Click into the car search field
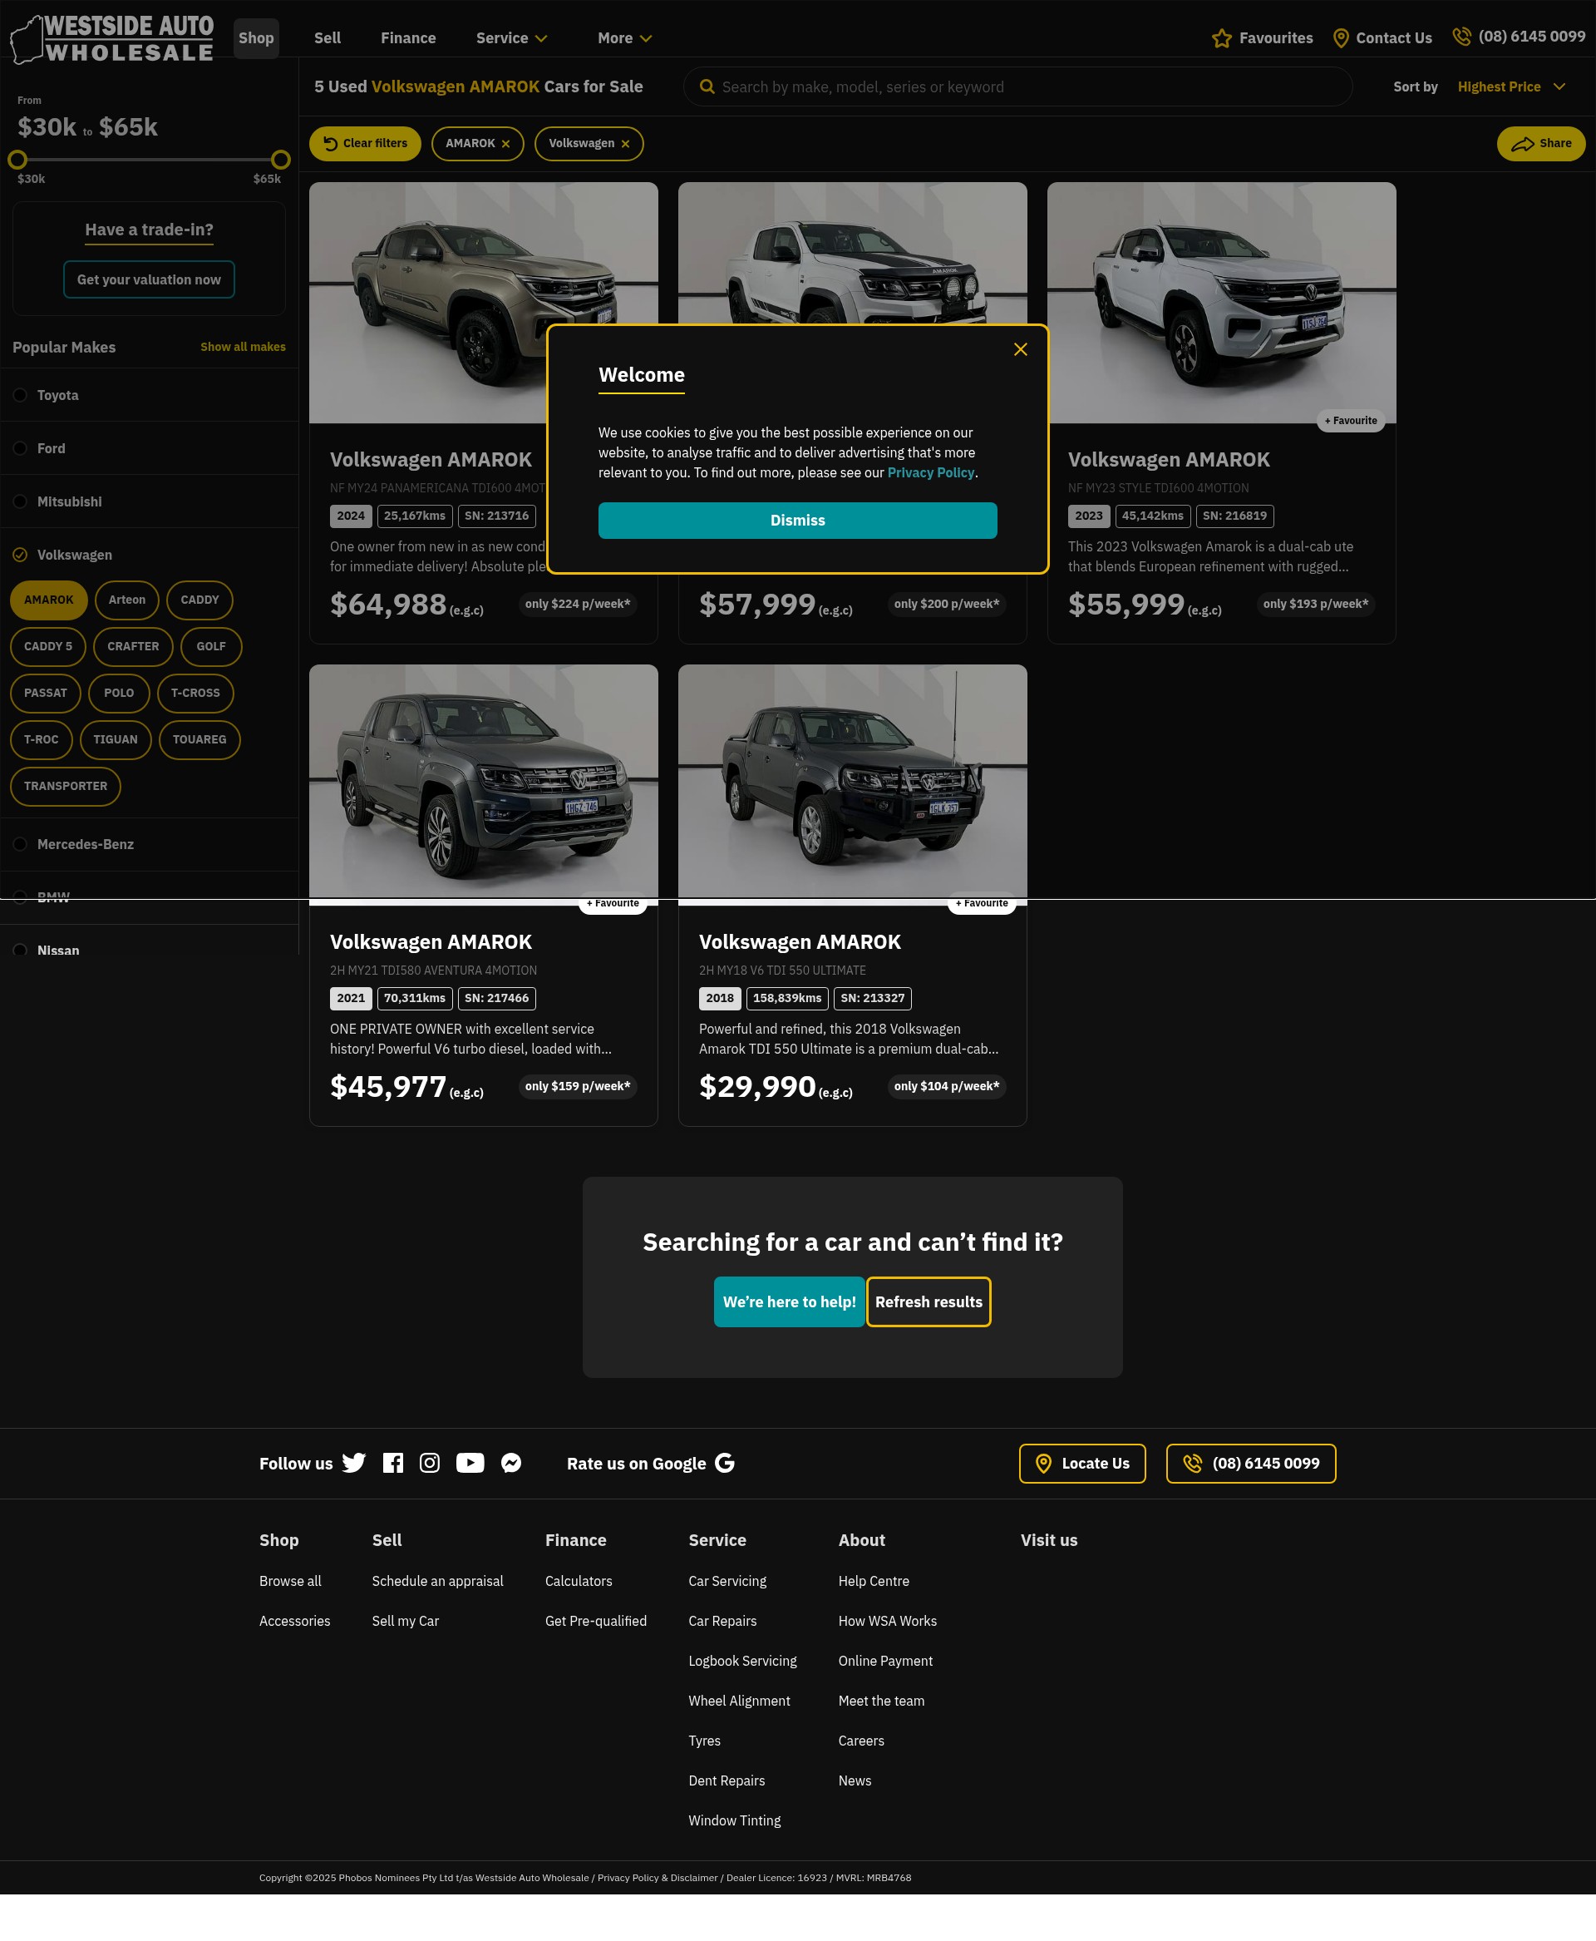 (x=1017, y=86)
